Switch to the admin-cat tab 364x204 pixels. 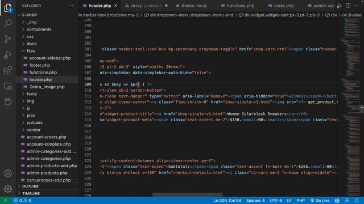click(x=320, y=6)
